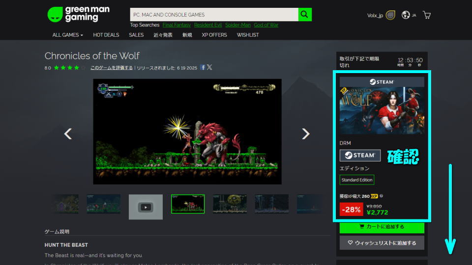Screen dimensions: 472x265
Task: Open the XP OFFERS menu item
Action: [214, 35]
